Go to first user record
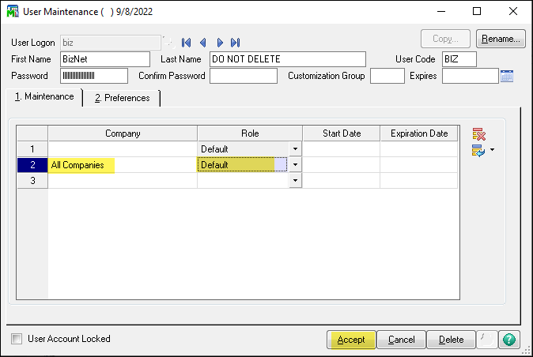This screenshot has width=533, height=357. click(x=186, y=43)
